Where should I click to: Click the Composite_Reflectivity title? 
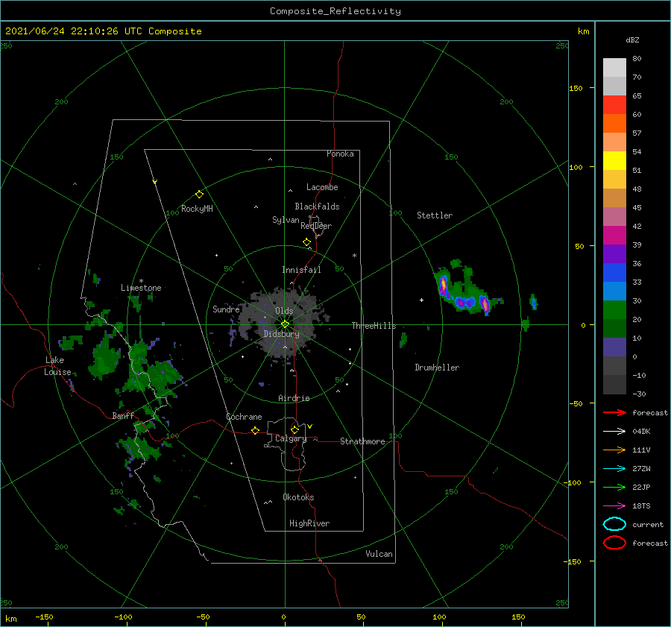point(335,11)
